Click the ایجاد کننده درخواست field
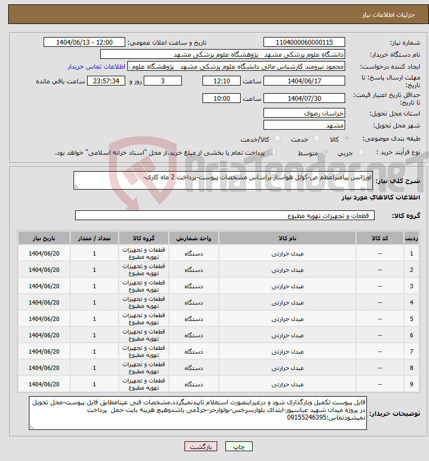 [x=236, y=66]
